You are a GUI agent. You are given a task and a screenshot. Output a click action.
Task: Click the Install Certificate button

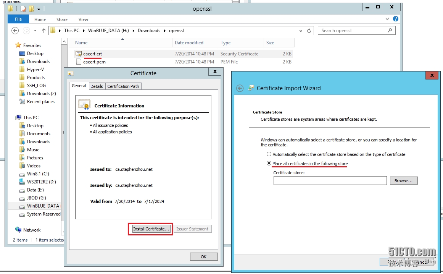click(151, 229)
